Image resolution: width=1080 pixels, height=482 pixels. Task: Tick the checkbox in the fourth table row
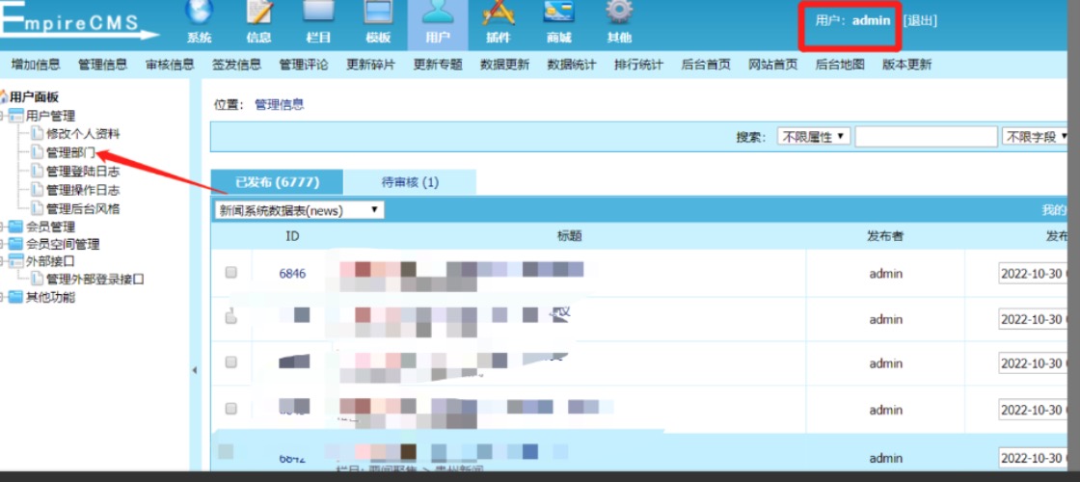[x=230, y=409]
